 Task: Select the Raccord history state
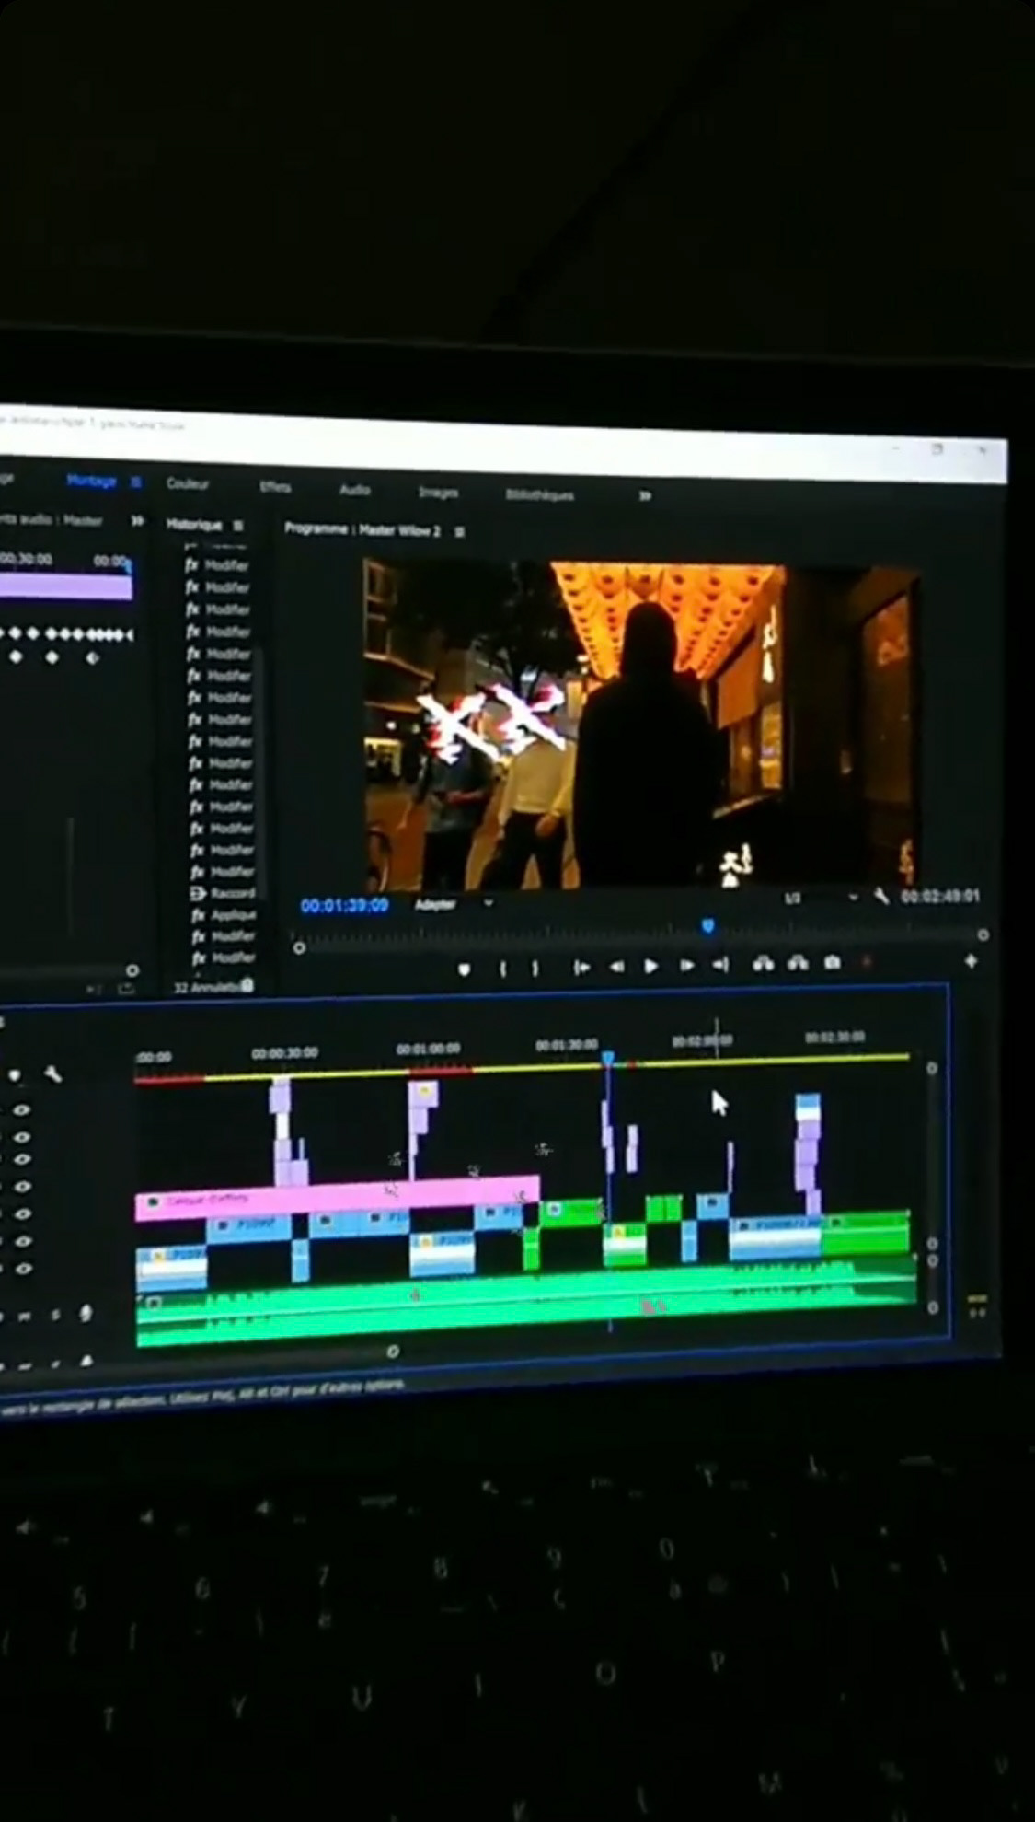[x=223, y=893]
